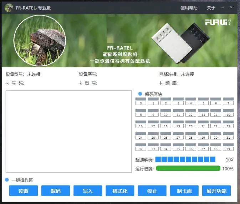The height and width of the screenshot is (204, 240).
Task: Click the 读取 read button
Action: tap(24, 191)
